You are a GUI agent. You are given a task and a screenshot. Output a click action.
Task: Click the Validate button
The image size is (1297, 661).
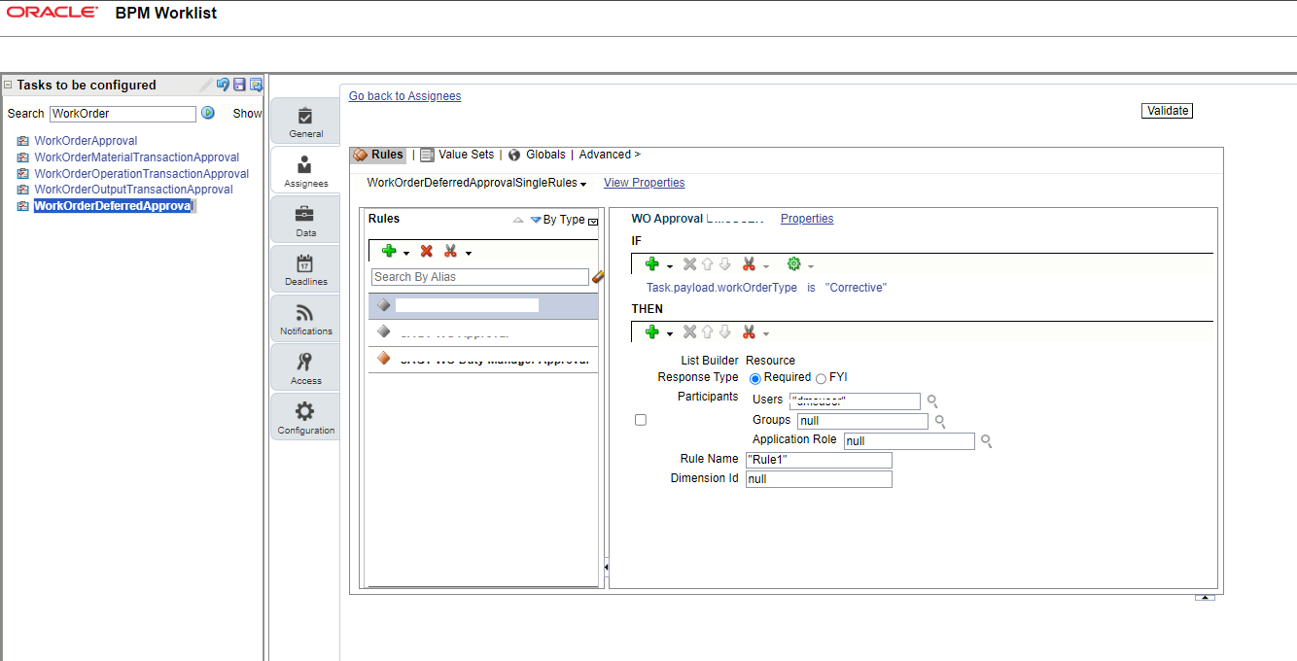1167,110
